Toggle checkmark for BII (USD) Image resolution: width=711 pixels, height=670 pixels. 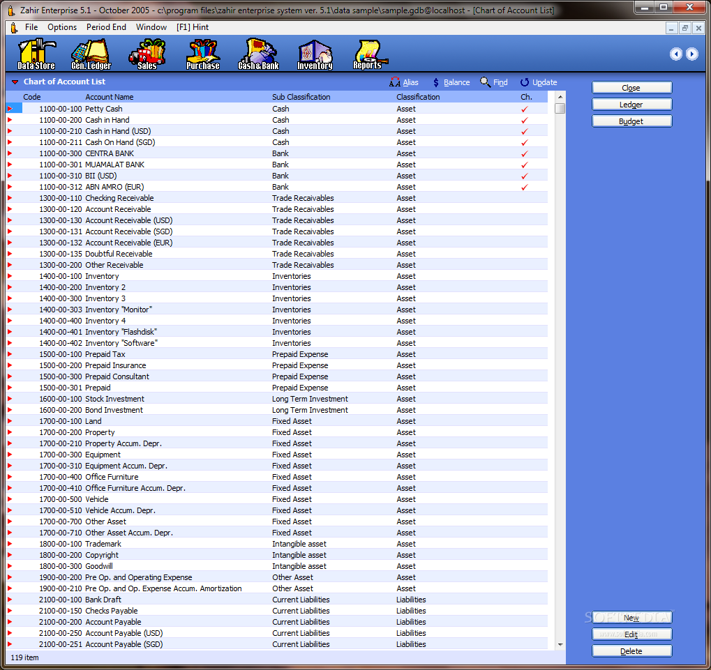point(525,176)
